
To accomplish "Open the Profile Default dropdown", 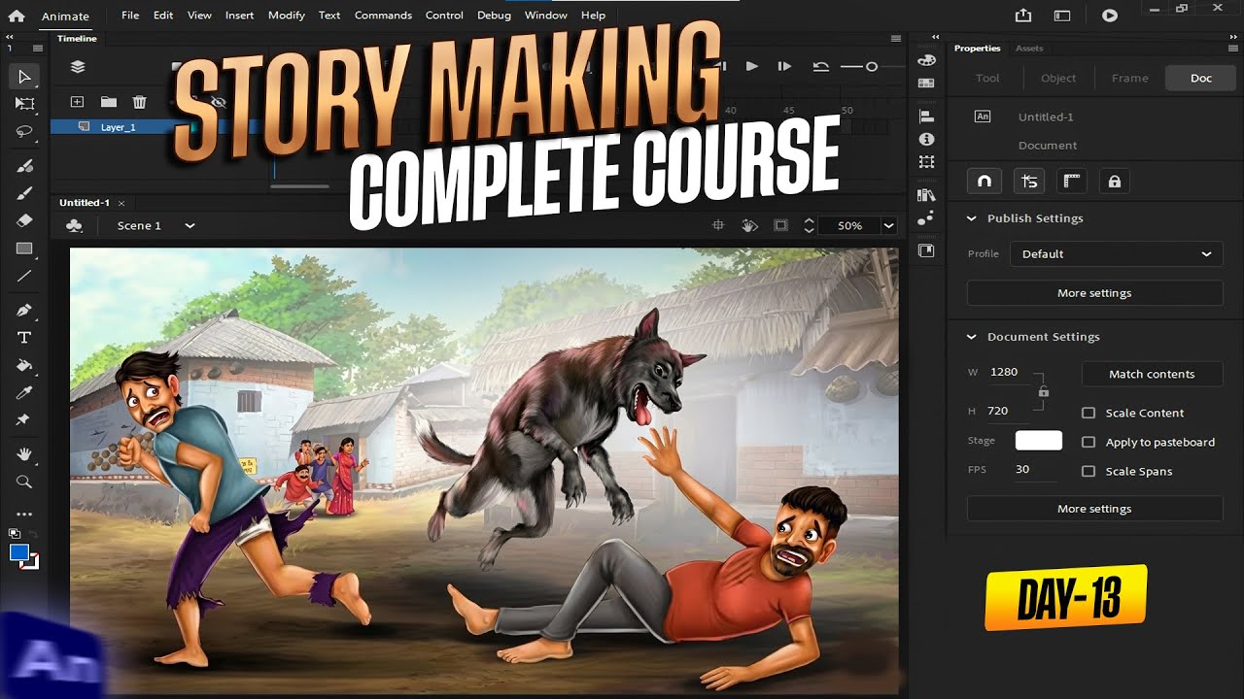I will click(1117, 253).
